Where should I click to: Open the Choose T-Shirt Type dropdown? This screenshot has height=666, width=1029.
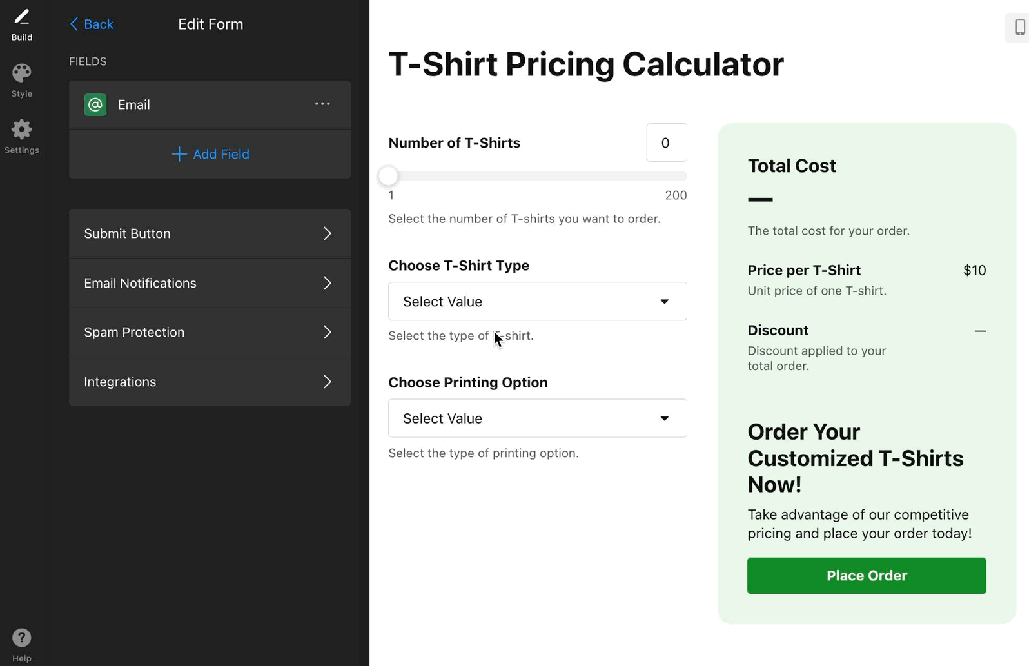(x=537, y=301)
